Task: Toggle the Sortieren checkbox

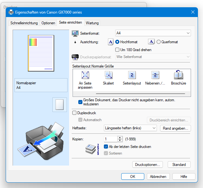Action: click(x=106, y=153)
